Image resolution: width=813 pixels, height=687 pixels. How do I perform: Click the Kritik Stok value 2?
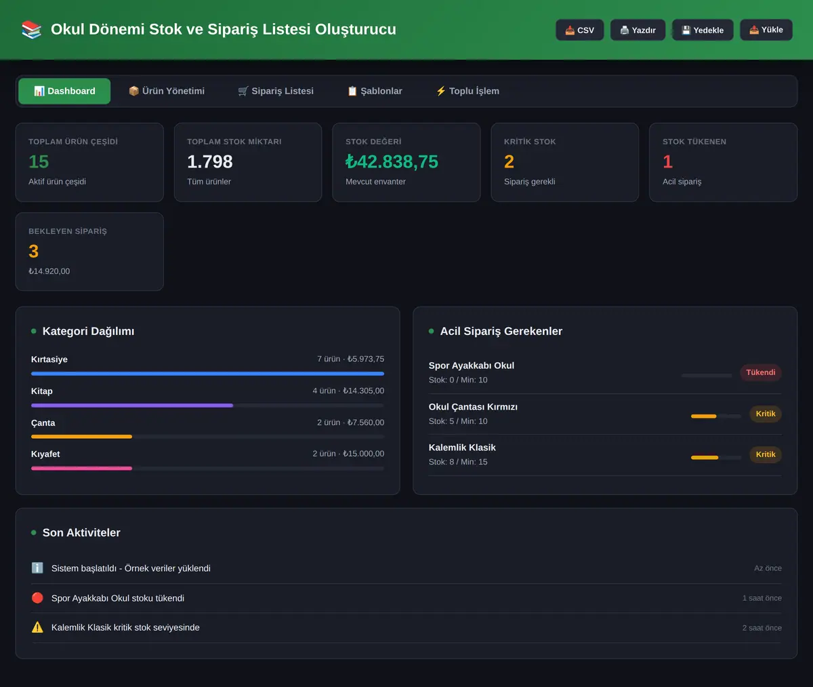point(509,161)
